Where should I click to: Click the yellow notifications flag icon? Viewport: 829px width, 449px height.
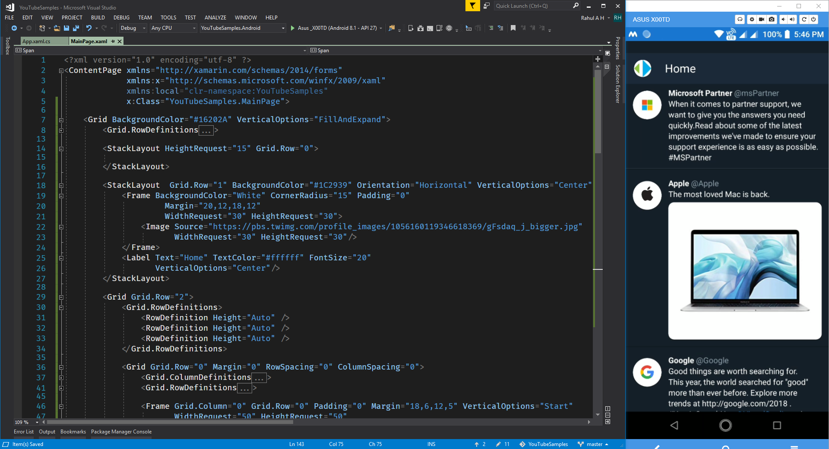coord(473,6)
